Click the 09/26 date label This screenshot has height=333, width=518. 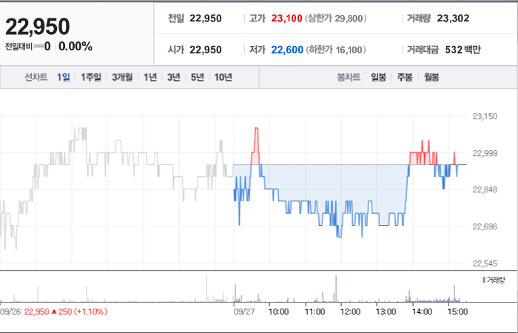point(10,312)
